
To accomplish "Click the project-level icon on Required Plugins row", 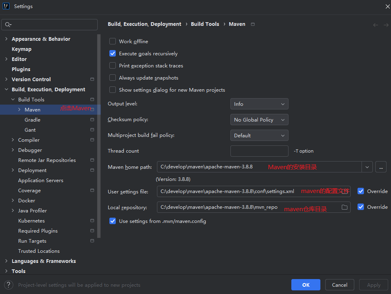I will [x=92, y=231].
